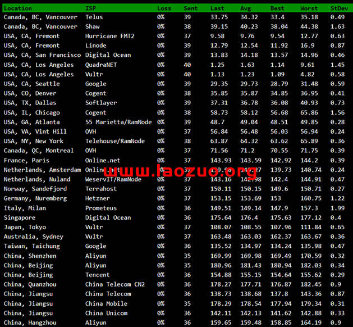Click the Softlayer ISP entry

pos(101,103)
